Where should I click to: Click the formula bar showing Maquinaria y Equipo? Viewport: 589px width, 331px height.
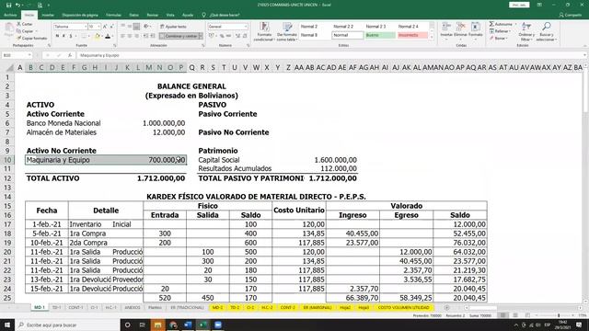coord(330,55)
